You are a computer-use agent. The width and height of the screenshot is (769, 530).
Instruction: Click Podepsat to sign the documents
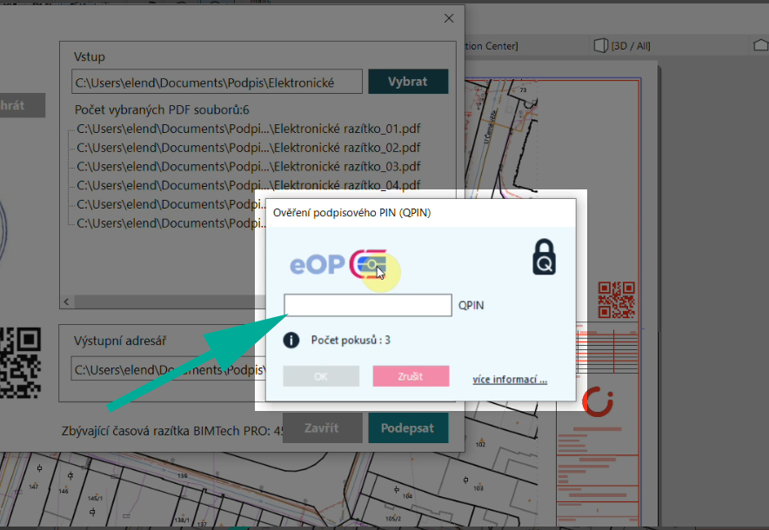click(408, 428)
